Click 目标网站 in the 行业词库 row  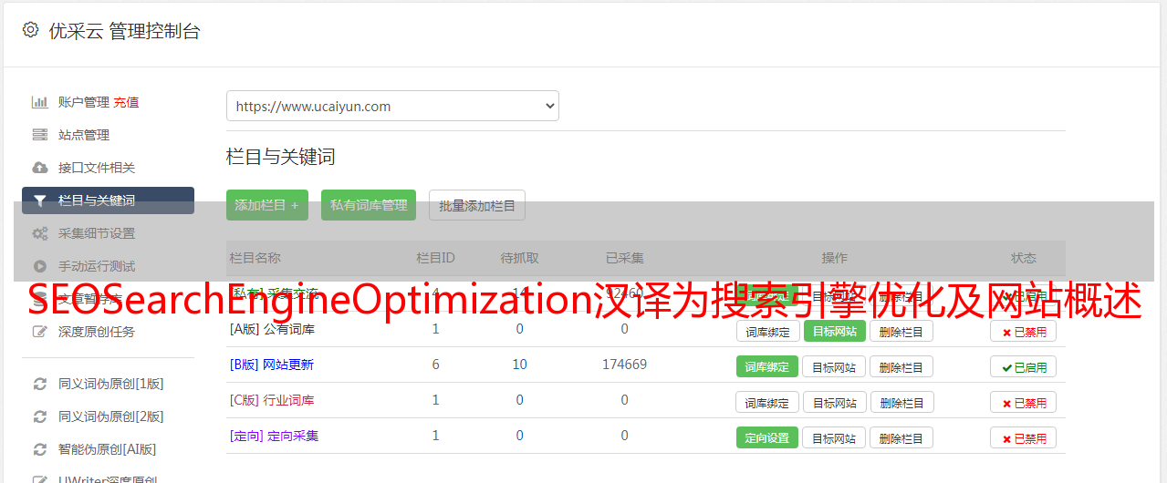point(835,402)
